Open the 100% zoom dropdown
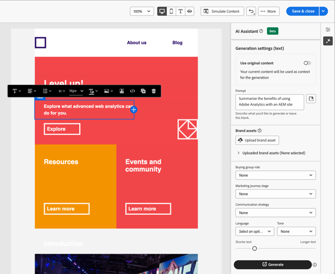The width and height of the screenshot is (335, 274). [142, 11]
